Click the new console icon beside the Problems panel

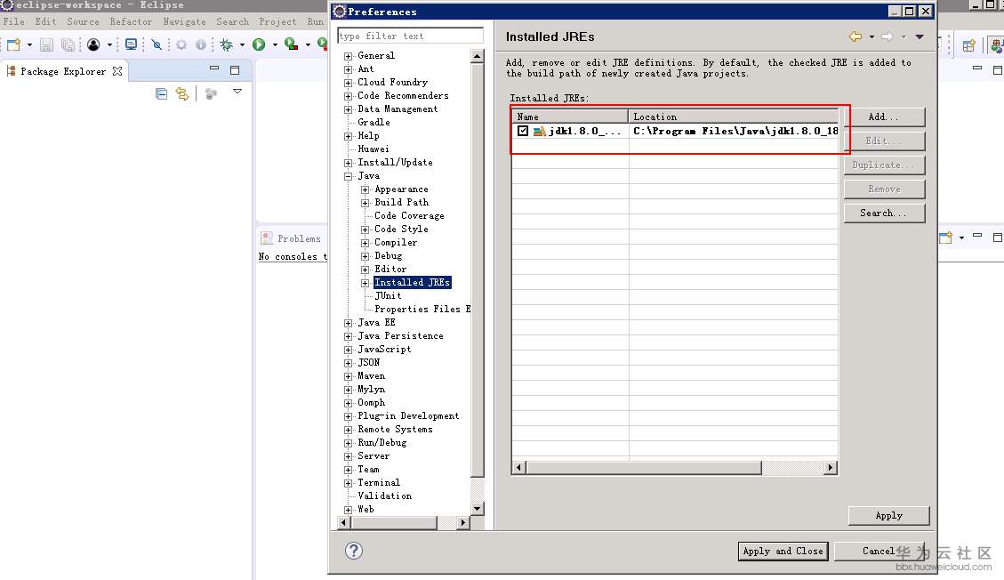tap(945, 238)
